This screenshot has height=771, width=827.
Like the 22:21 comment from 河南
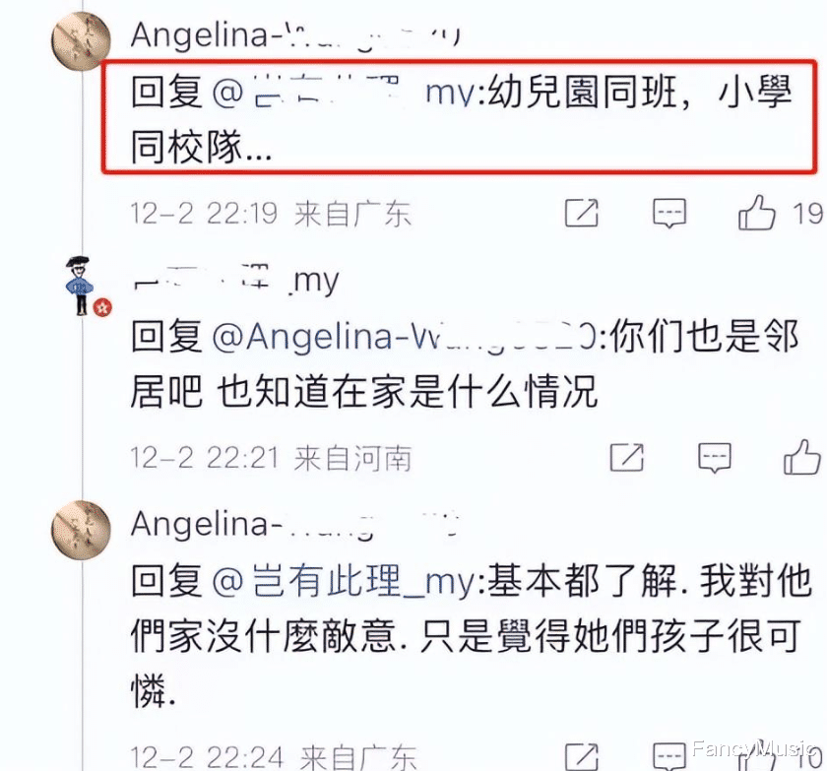(802, 457)
